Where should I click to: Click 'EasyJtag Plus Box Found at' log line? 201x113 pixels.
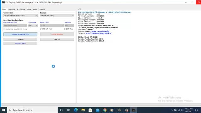coord(90,39)
